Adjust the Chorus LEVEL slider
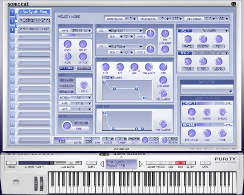 coord(210,104)
